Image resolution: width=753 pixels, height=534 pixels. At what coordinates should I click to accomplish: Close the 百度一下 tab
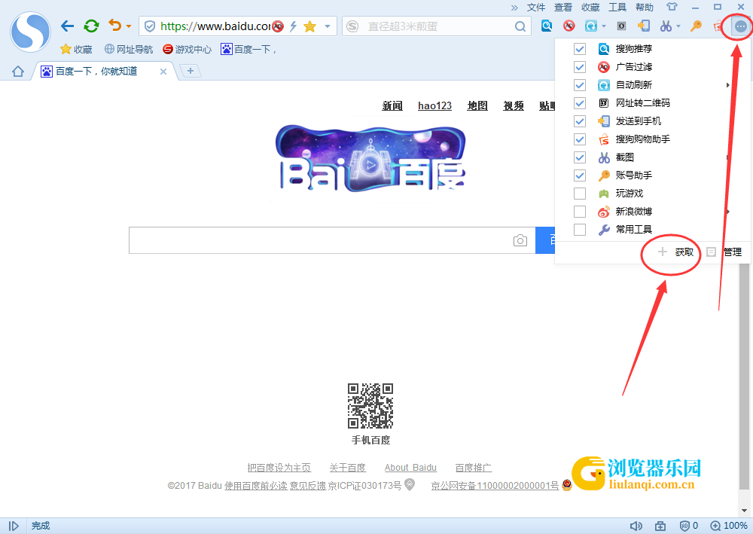(x=163, y=72)
